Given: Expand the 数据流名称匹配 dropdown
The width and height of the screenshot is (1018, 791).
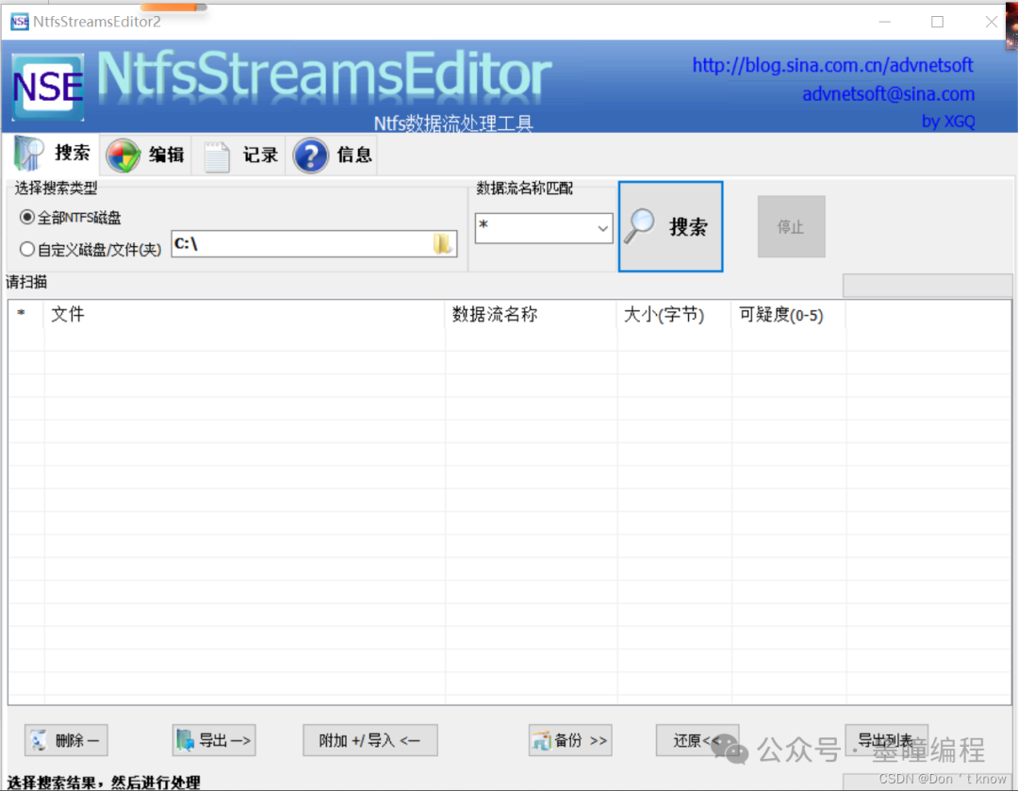Looking at the screenshot, I should click(x=602, y=228).
